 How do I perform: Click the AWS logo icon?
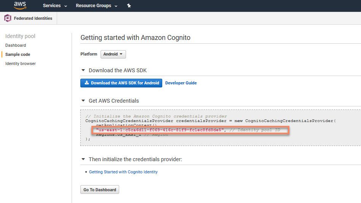(20, 6)
